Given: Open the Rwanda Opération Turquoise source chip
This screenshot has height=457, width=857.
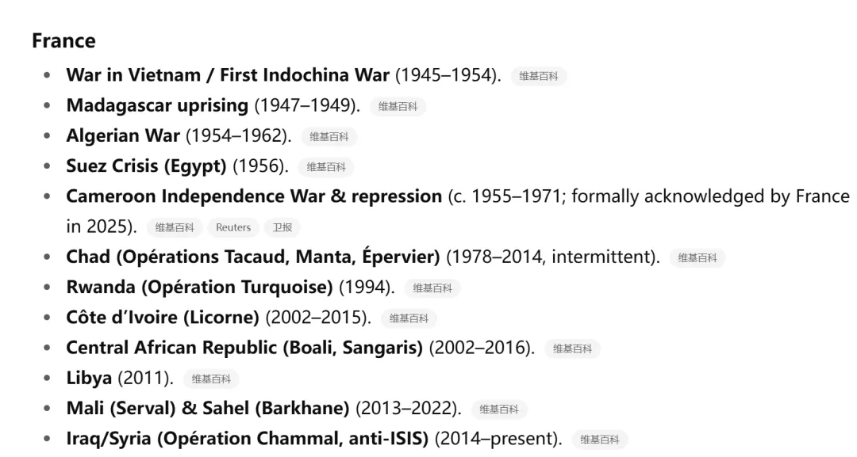Looking at the screenshot, I should (x=432, y=288).
